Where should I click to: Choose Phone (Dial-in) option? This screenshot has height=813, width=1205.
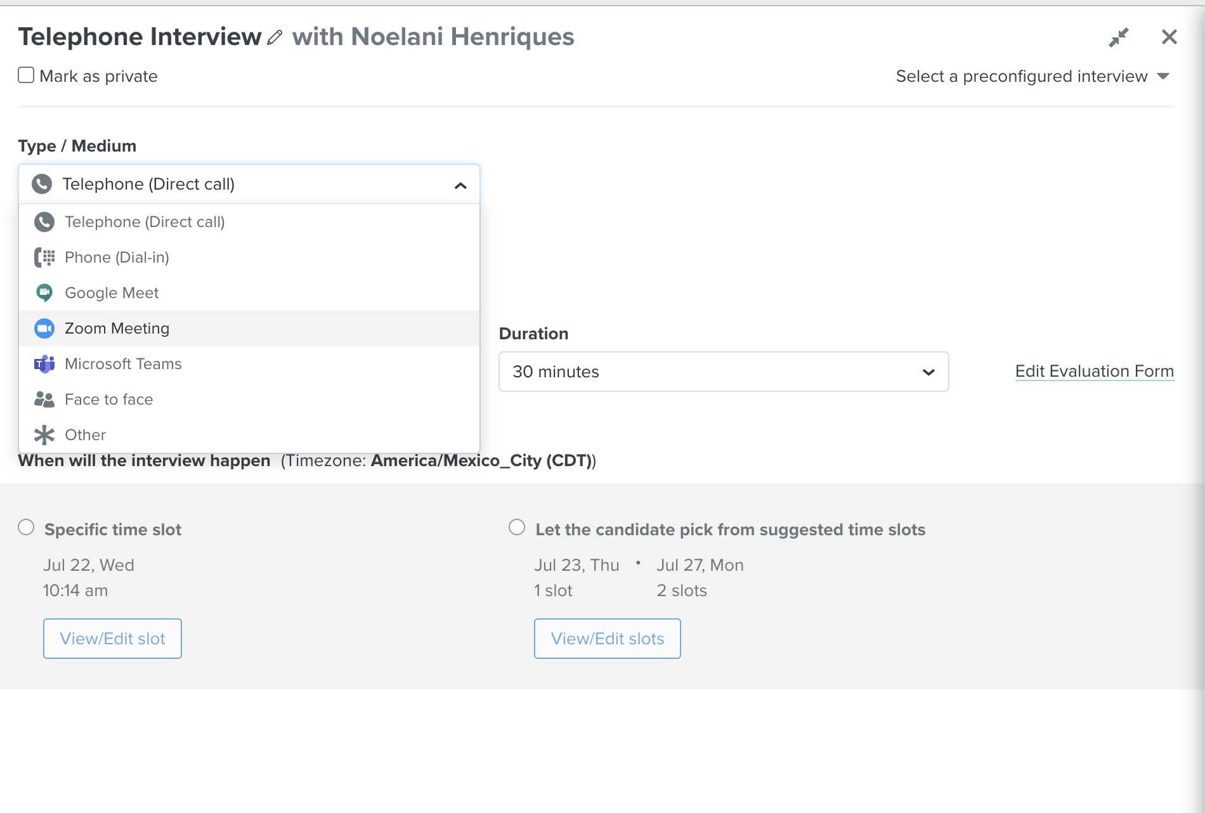click(249, 257)
